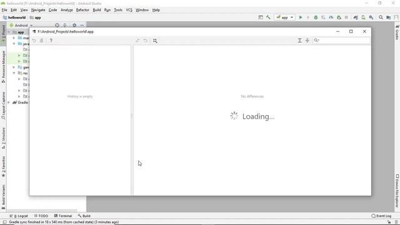Screen dimensions: 400x225
Task: Open the Build menu
Action: coord(97,10)
